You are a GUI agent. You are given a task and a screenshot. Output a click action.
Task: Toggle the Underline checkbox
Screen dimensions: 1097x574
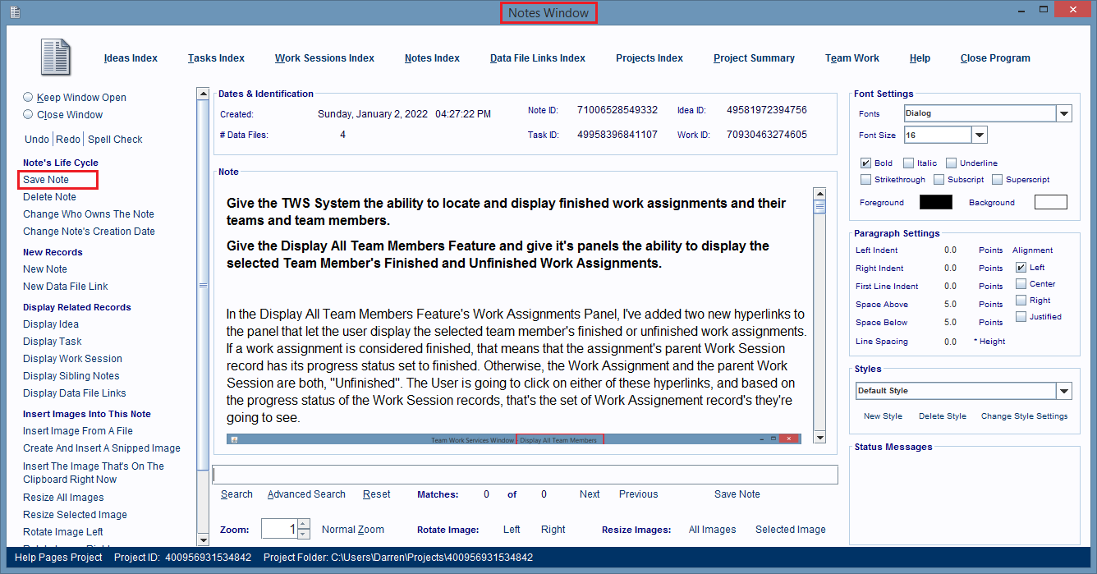point(951,163)
